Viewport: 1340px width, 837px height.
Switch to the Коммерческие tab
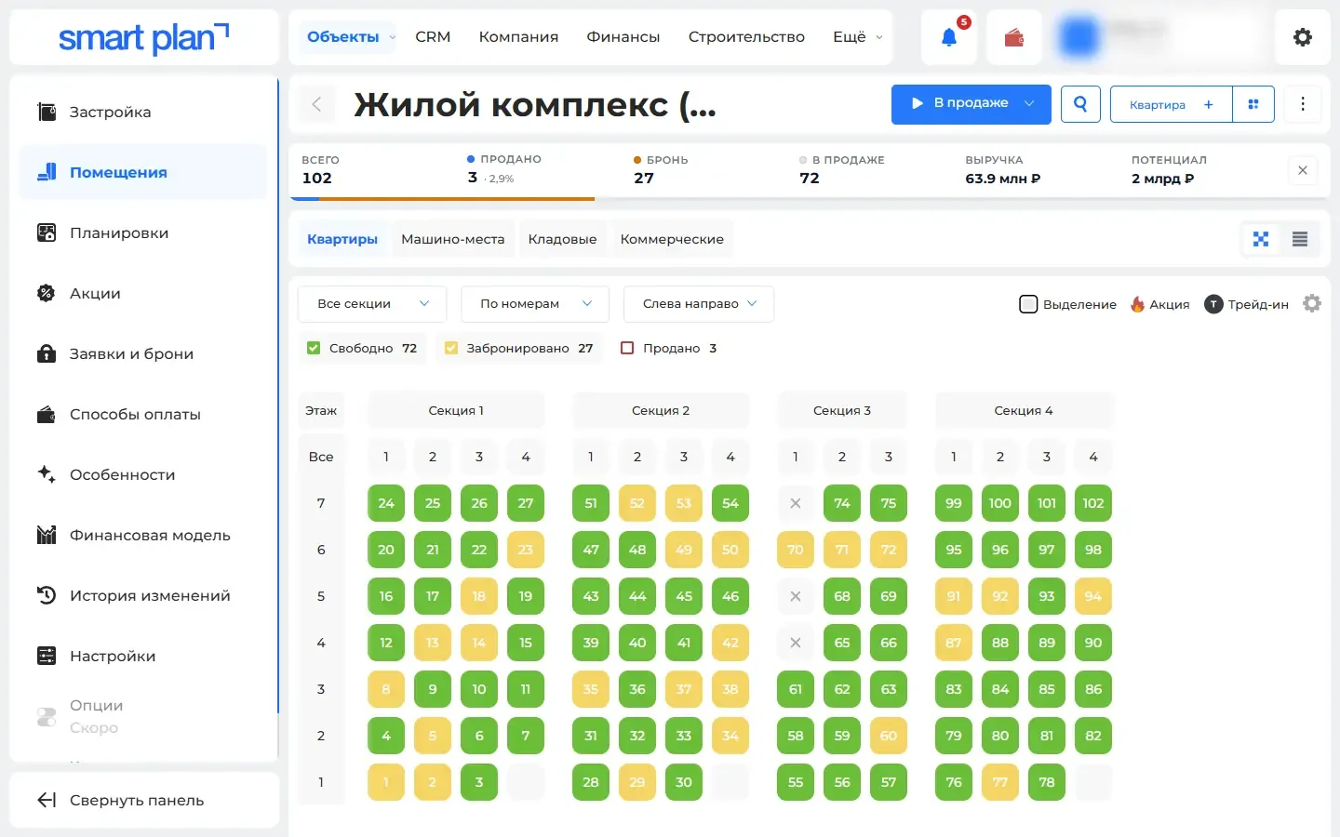672,239
